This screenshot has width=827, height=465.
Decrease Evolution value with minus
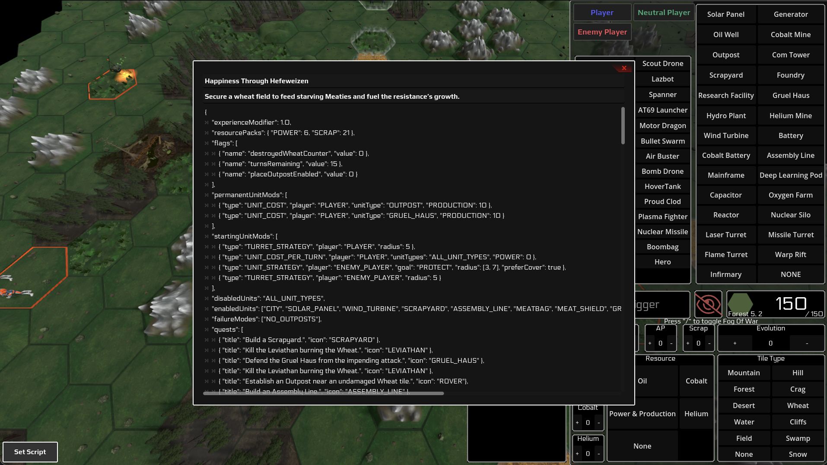click(807, 343)
